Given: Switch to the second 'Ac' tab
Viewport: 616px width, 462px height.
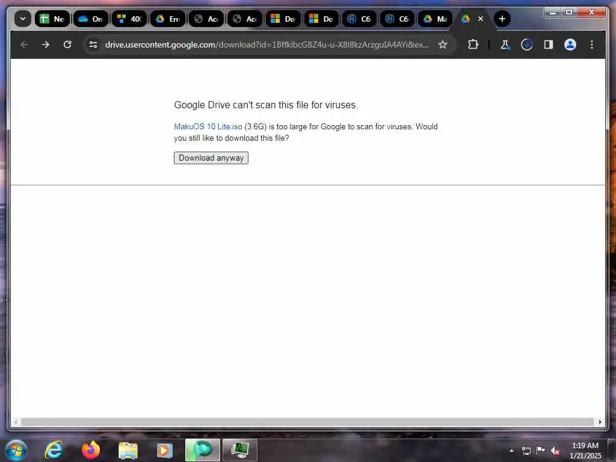Looking at the screenshot, I should (x=245, y=19).
